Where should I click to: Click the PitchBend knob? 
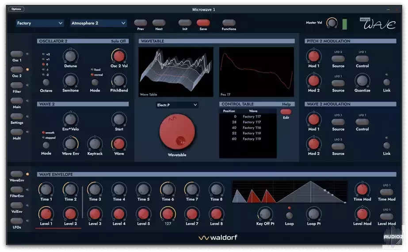click(x=119, y=80)
